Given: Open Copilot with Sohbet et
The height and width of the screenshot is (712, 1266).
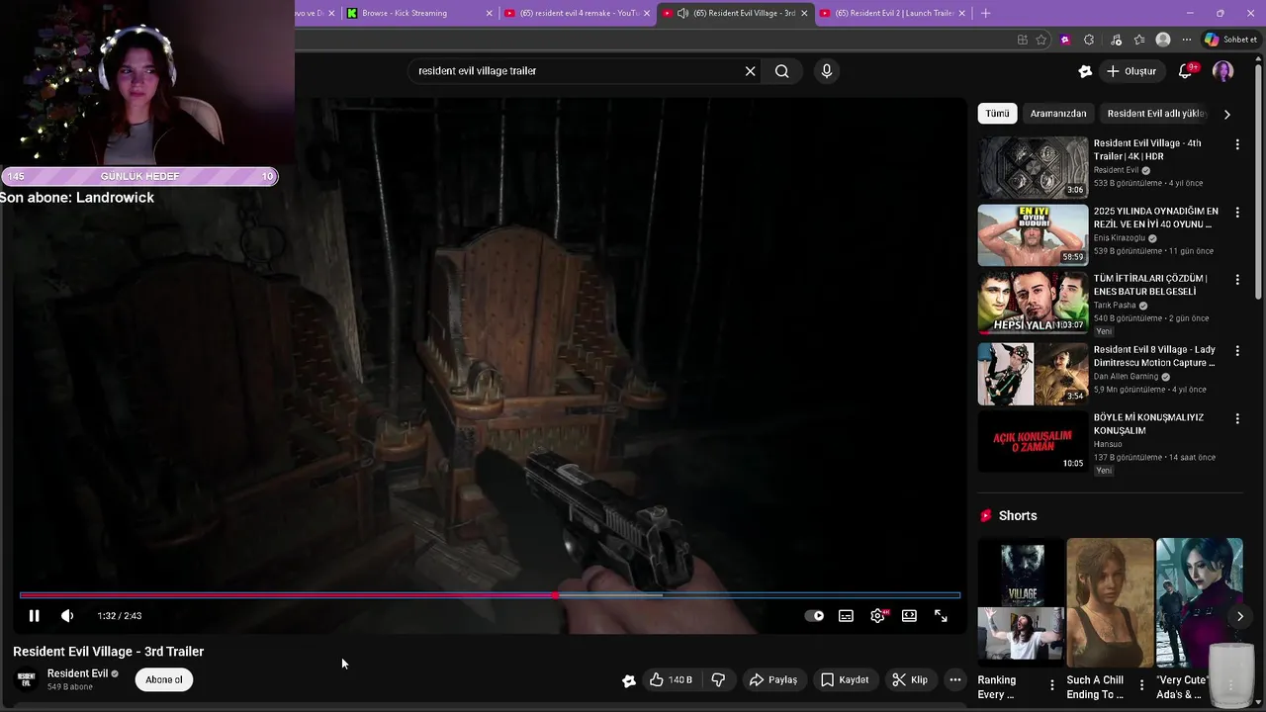Looking at the screenshot, I should 1229,40.
